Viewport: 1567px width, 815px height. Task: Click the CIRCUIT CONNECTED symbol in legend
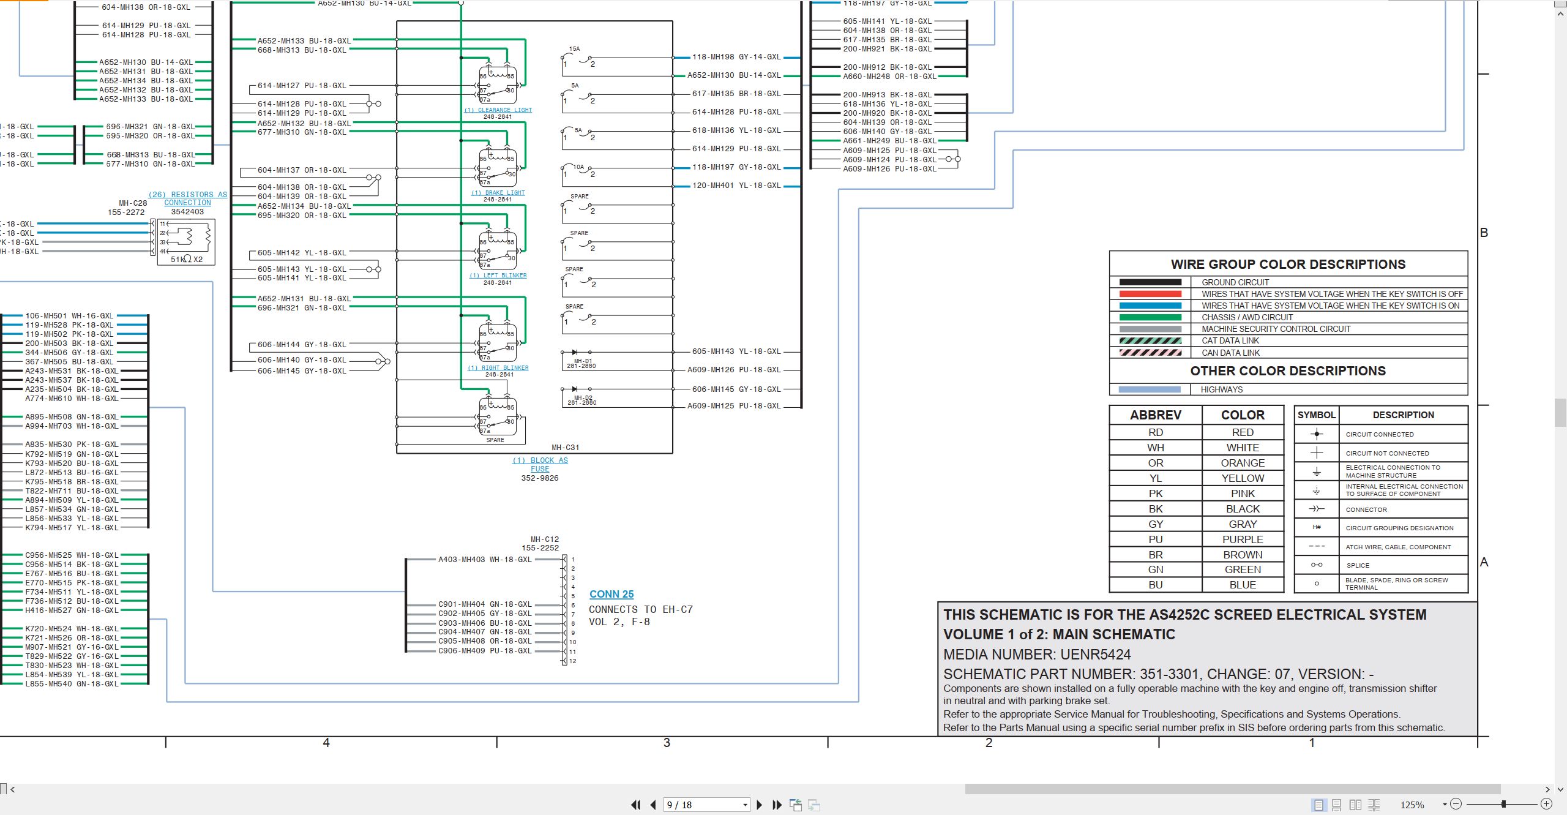click(x=1317, y=434)
